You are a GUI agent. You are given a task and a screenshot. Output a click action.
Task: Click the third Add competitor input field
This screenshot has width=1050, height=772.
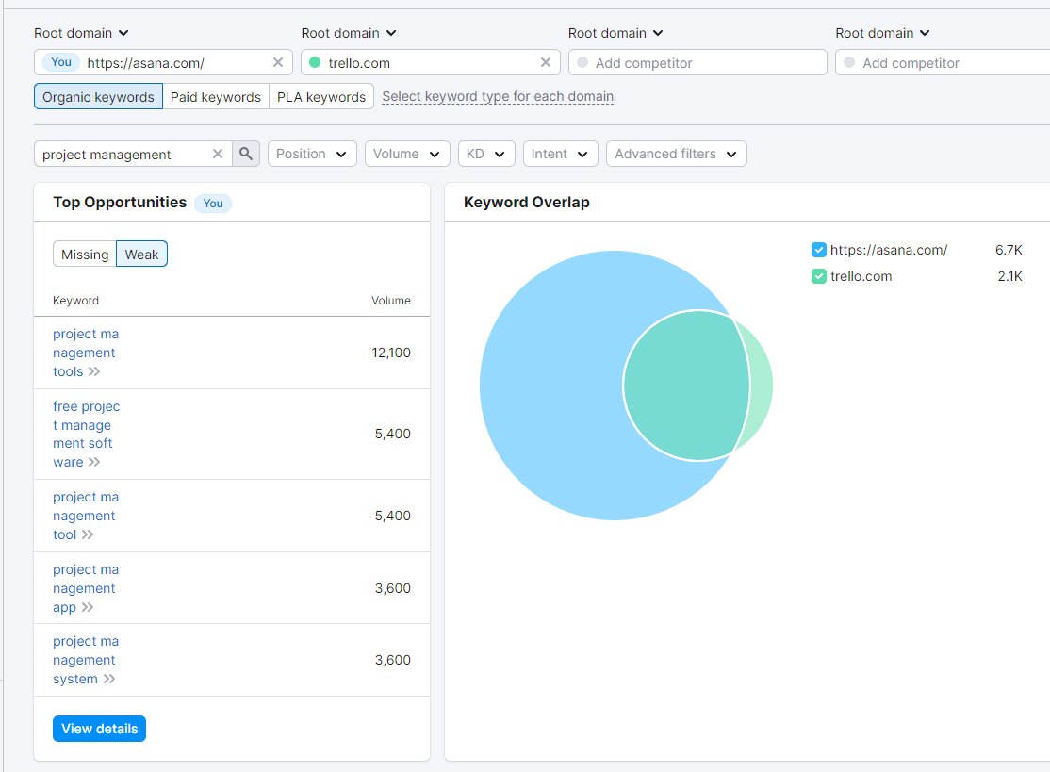tap(697, 62)
